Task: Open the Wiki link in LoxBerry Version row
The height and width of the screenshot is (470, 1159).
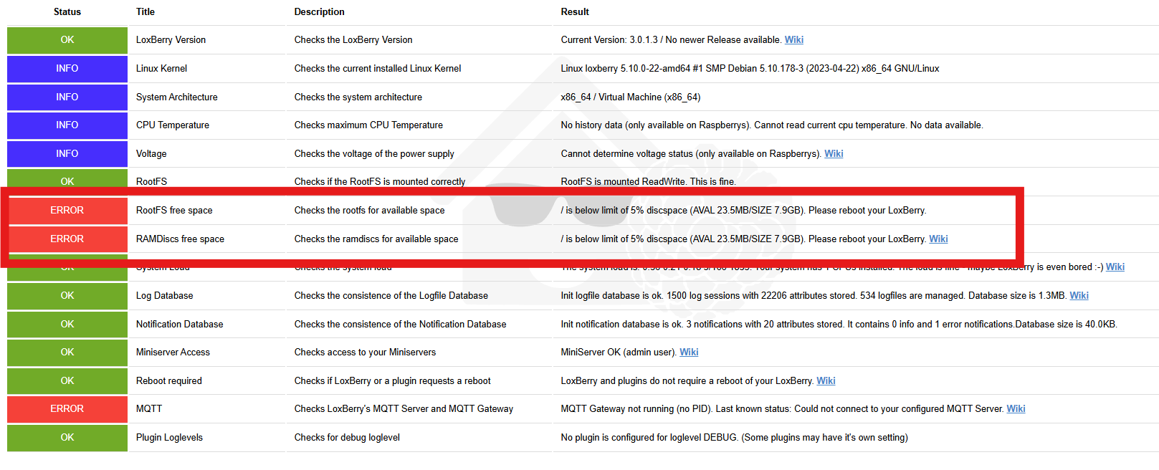Action: click(x=793, y=40)
